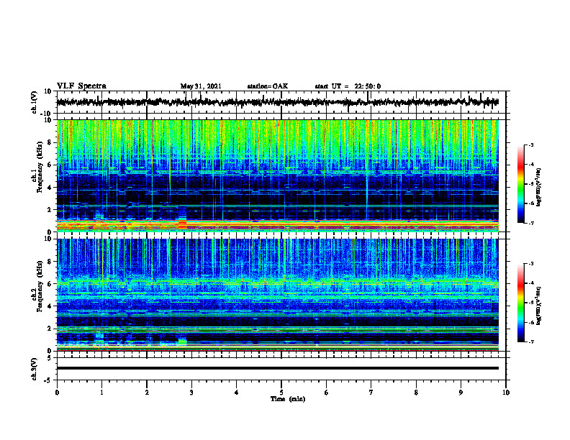Click the "Time (min)" x-axis title
Screen dimensions: 570x440
288,399
